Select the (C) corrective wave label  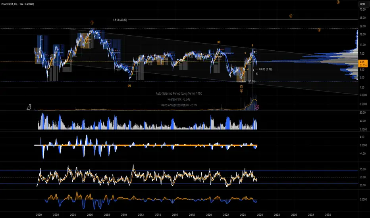pos(241,86)
